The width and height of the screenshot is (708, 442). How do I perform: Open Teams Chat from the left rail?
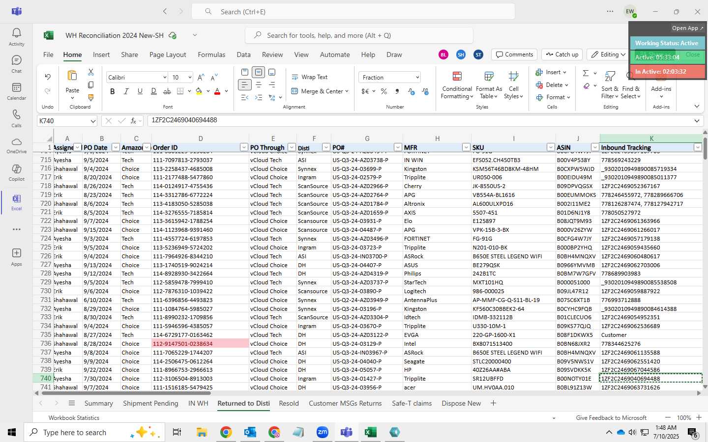click(16, 64)
